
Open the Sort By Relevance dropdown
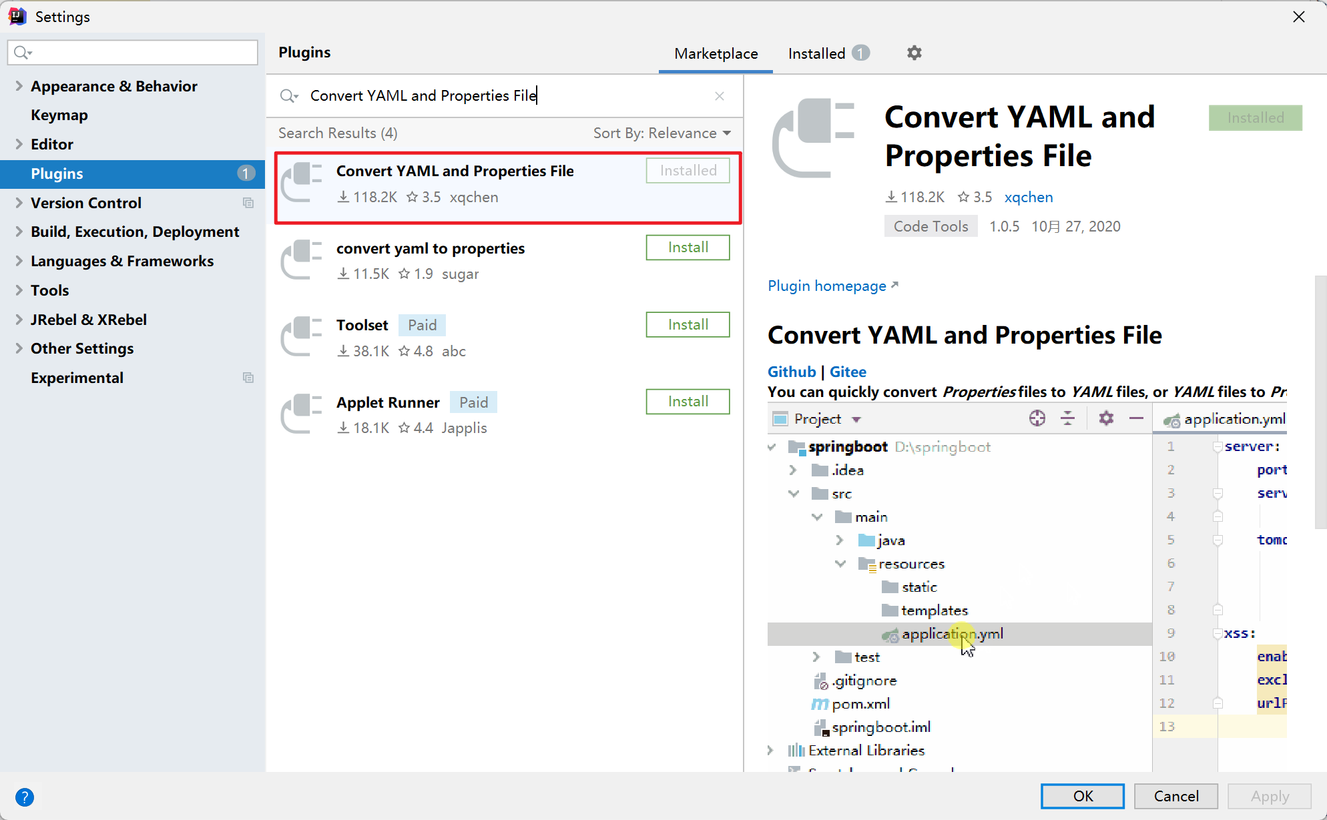pos(661,133)
